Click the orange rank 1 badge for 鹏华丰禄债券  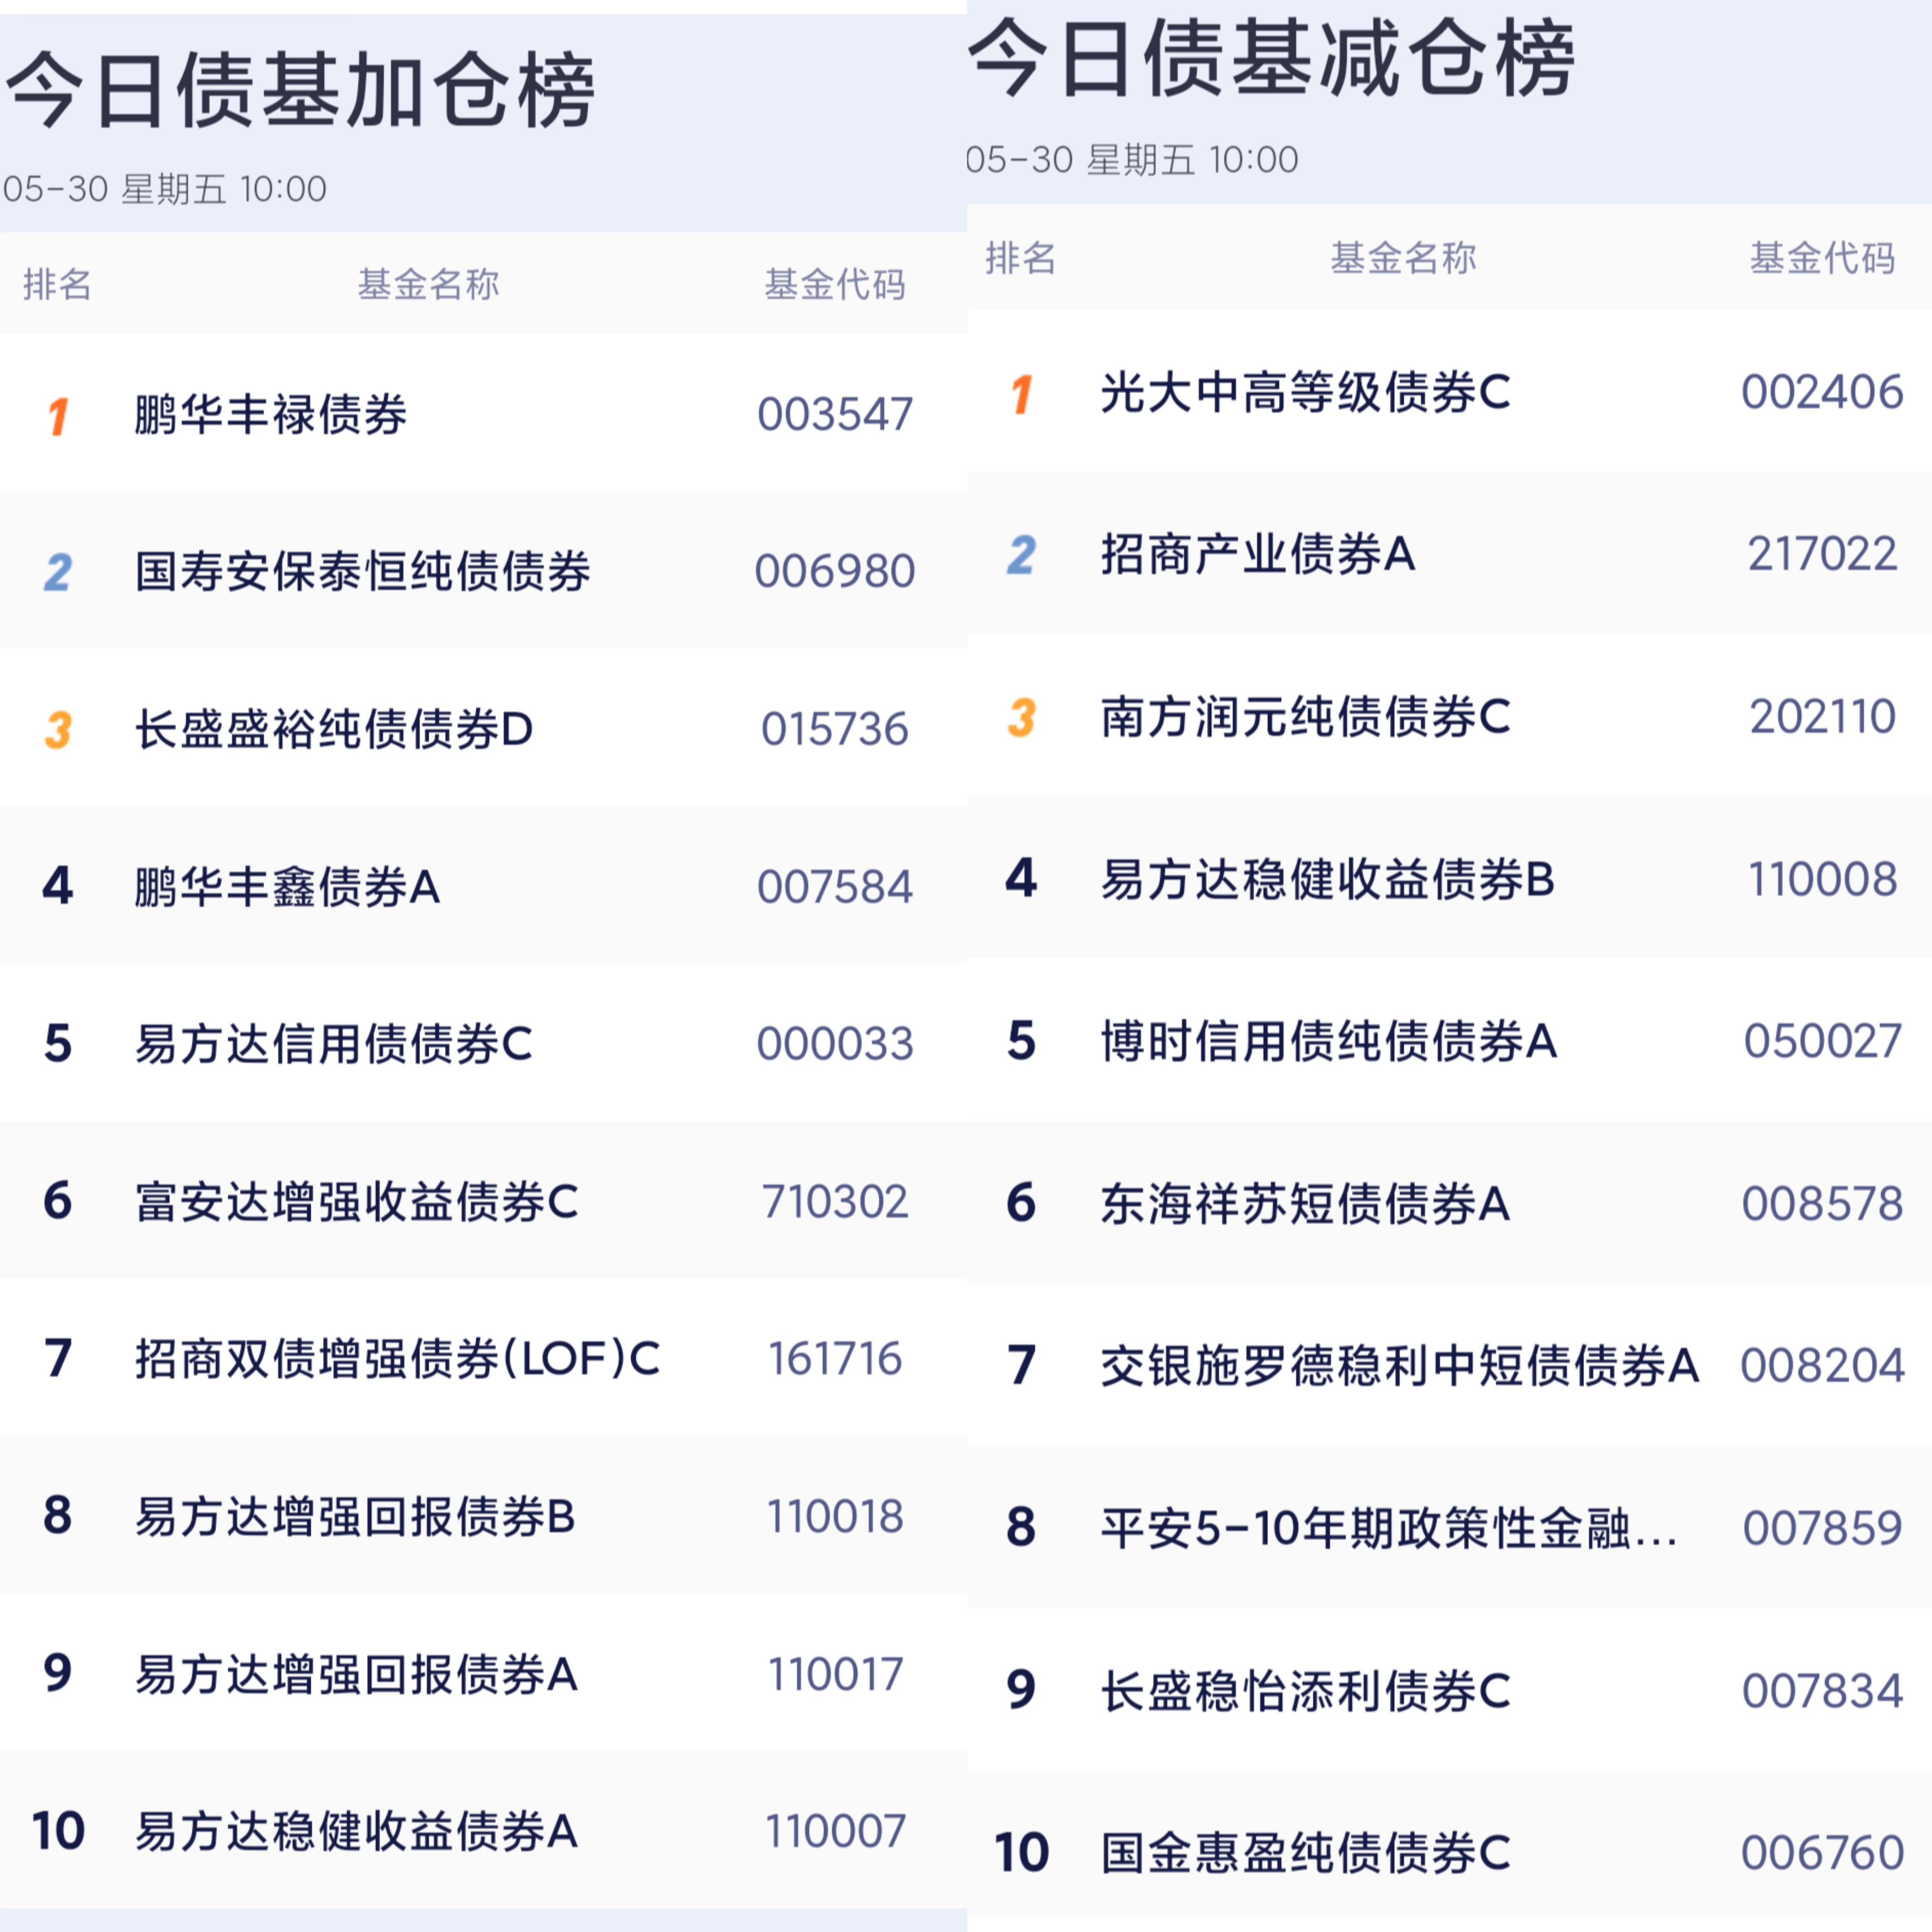click(58, 415)
